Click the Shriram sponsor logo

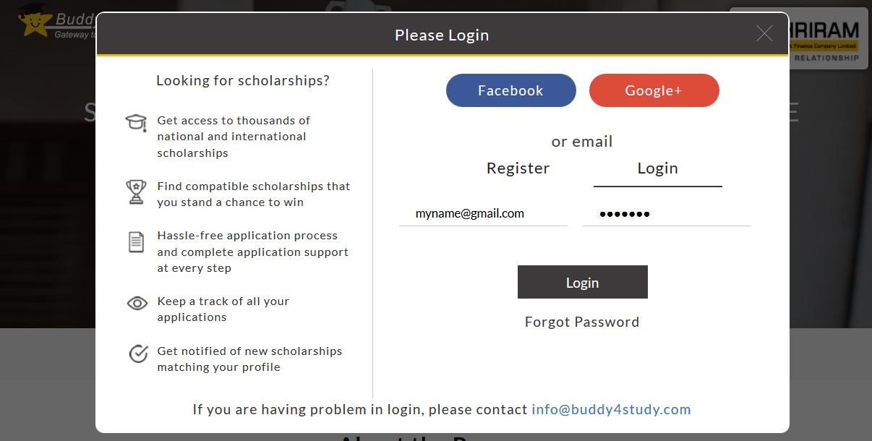[828, 38]
